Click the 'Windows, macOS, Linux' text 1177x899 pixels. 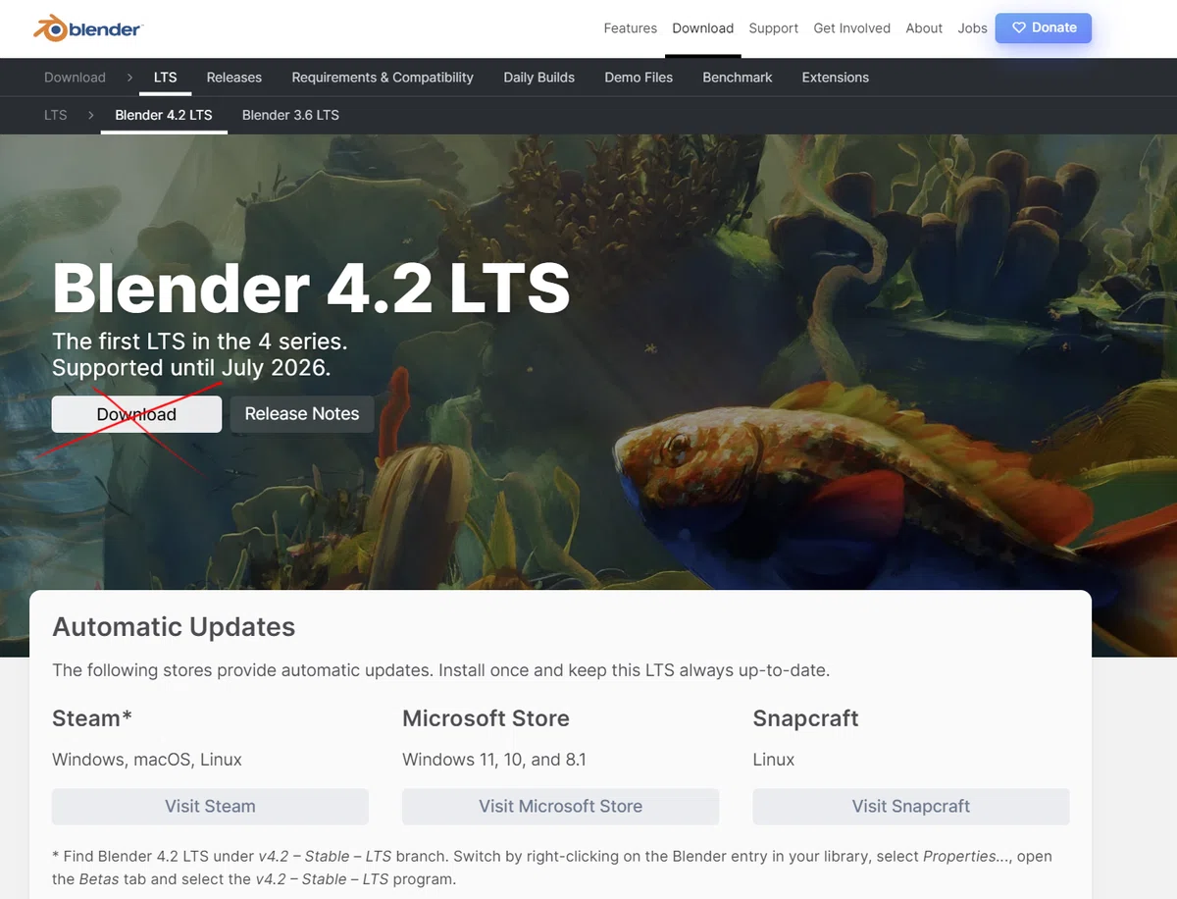147,760
